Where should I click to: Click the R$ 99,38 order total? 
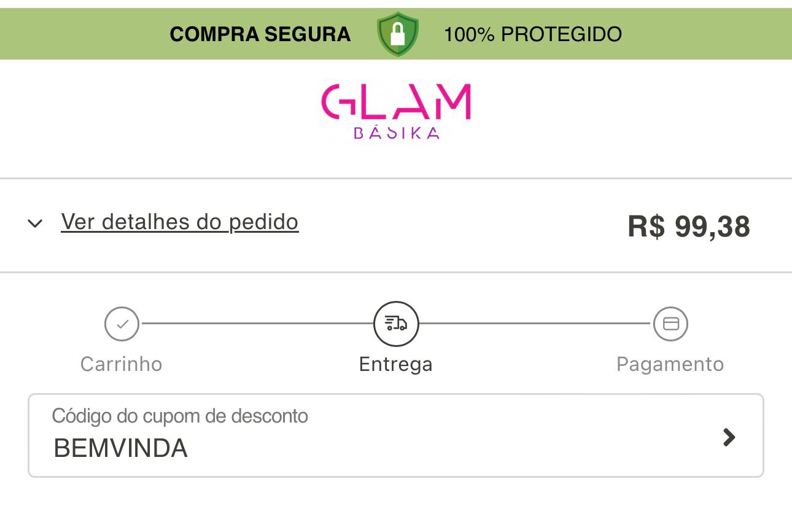[x=688, y=227]
